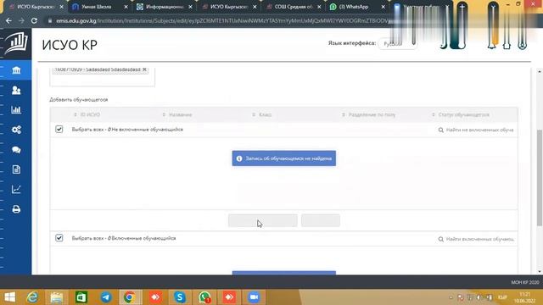Click the page vertical scrollbar thumb
543x305 pixels.
(540, 178)
